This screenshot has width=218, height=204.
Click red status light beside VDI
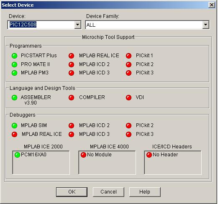tap(128, 97)
